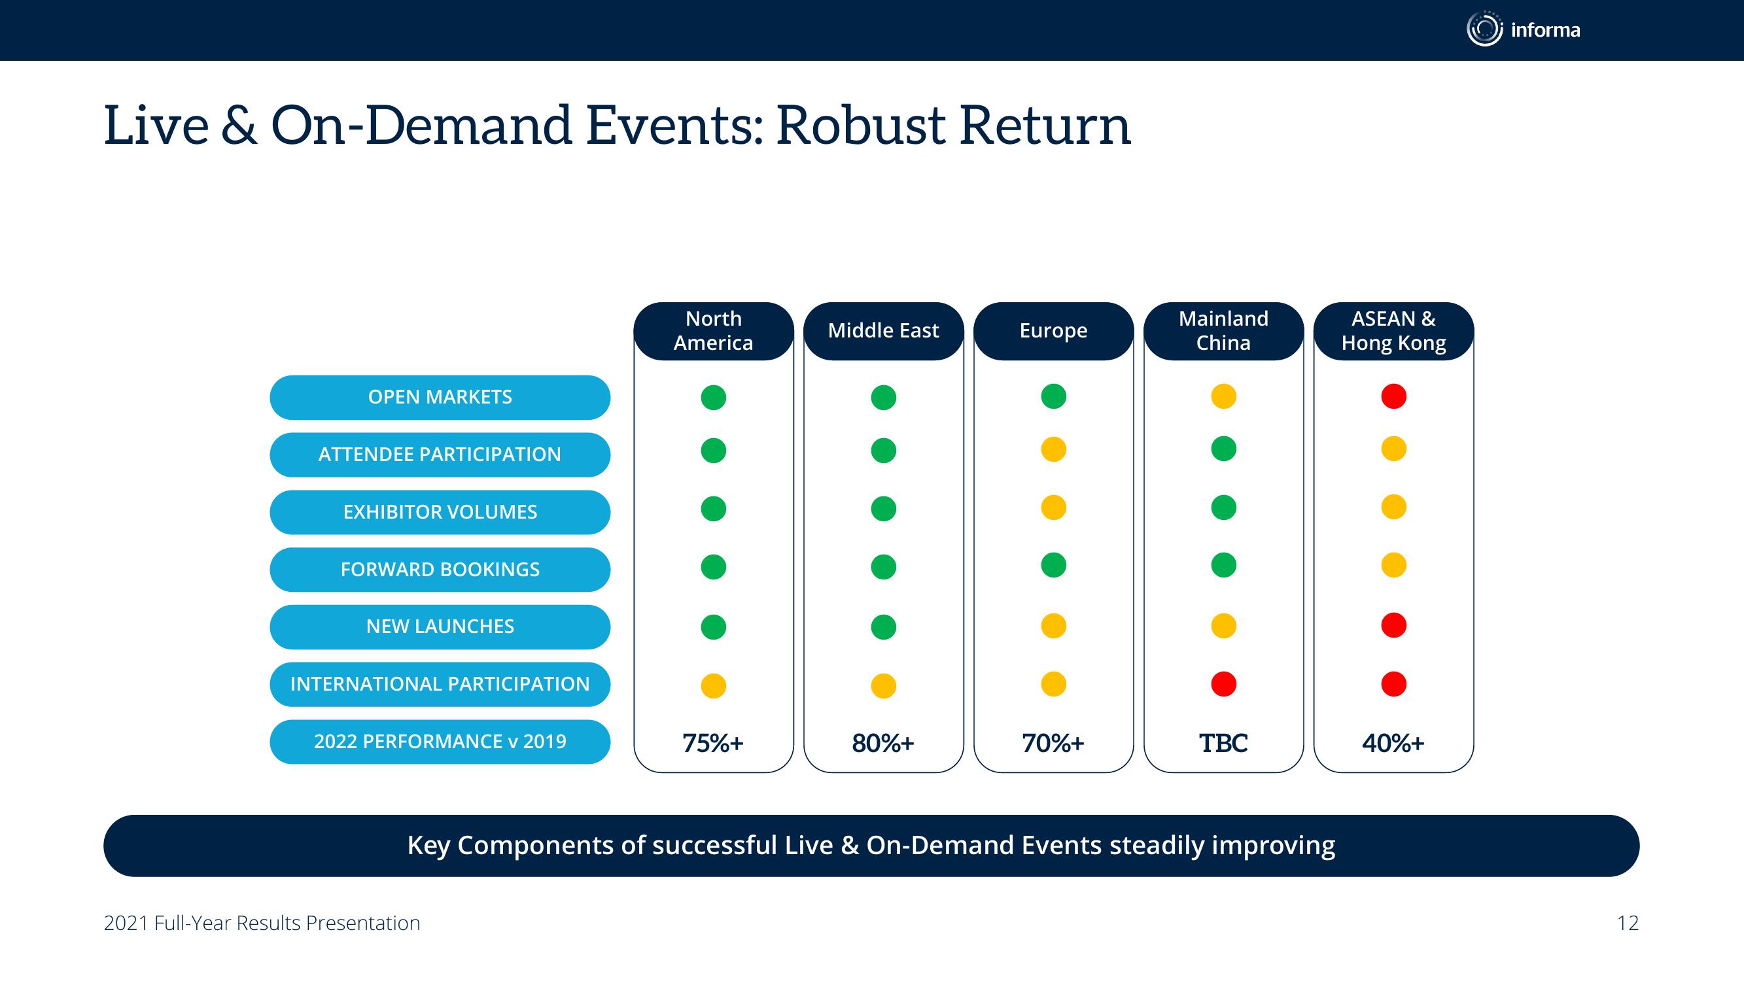This screenshot has height=981, width=1744.
Task: Click Middle East Attendee Participation green dot
Action: (884, 450)
